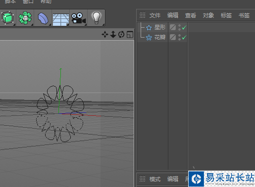The height and width of the screenshot is (187, 255).
Task: Click the Attribute Manager grip handle
Action: pos(142,179)
